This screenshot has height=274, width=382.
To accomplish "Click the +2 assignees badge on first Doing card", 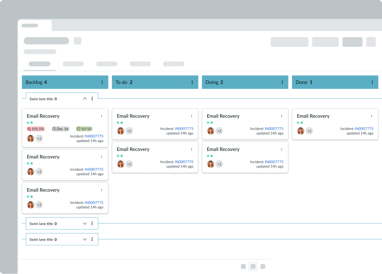I will point(219,131).
